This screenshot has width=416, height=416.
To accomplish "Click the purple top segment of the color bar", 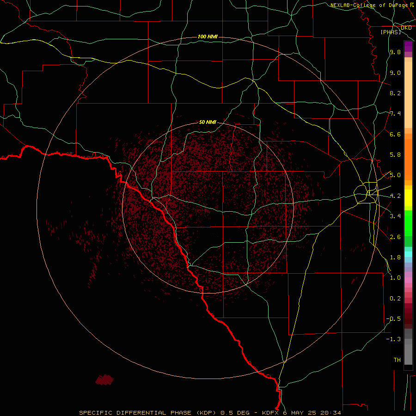I will point(408,46).
